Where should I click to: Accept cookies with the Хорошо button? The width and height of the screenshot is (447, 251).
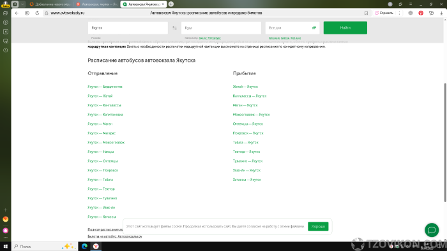click(318, 226)
